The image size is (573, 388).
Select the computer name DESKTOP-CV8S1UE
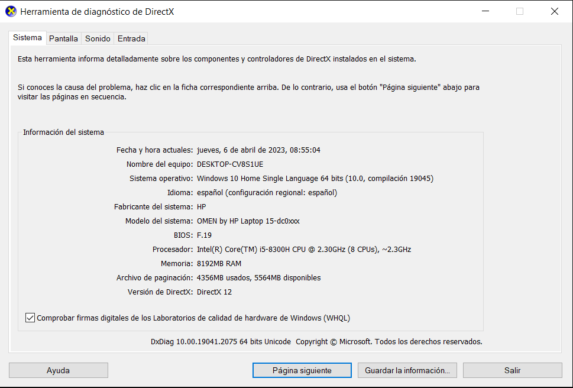coord(230,164)
